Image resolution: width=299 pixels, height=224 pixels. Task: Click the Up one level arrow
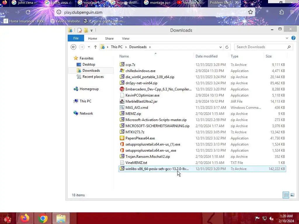[95, 47]
